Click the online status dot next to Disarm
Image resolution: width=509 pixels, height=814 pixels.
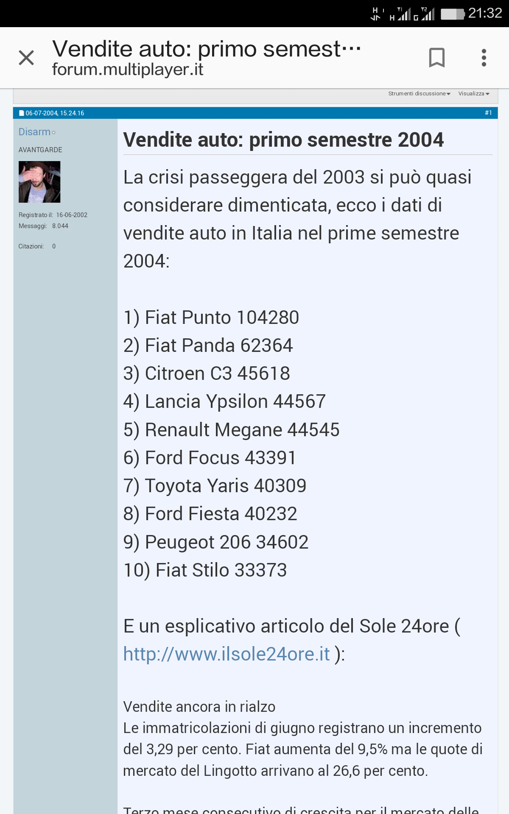click(54, 133)
